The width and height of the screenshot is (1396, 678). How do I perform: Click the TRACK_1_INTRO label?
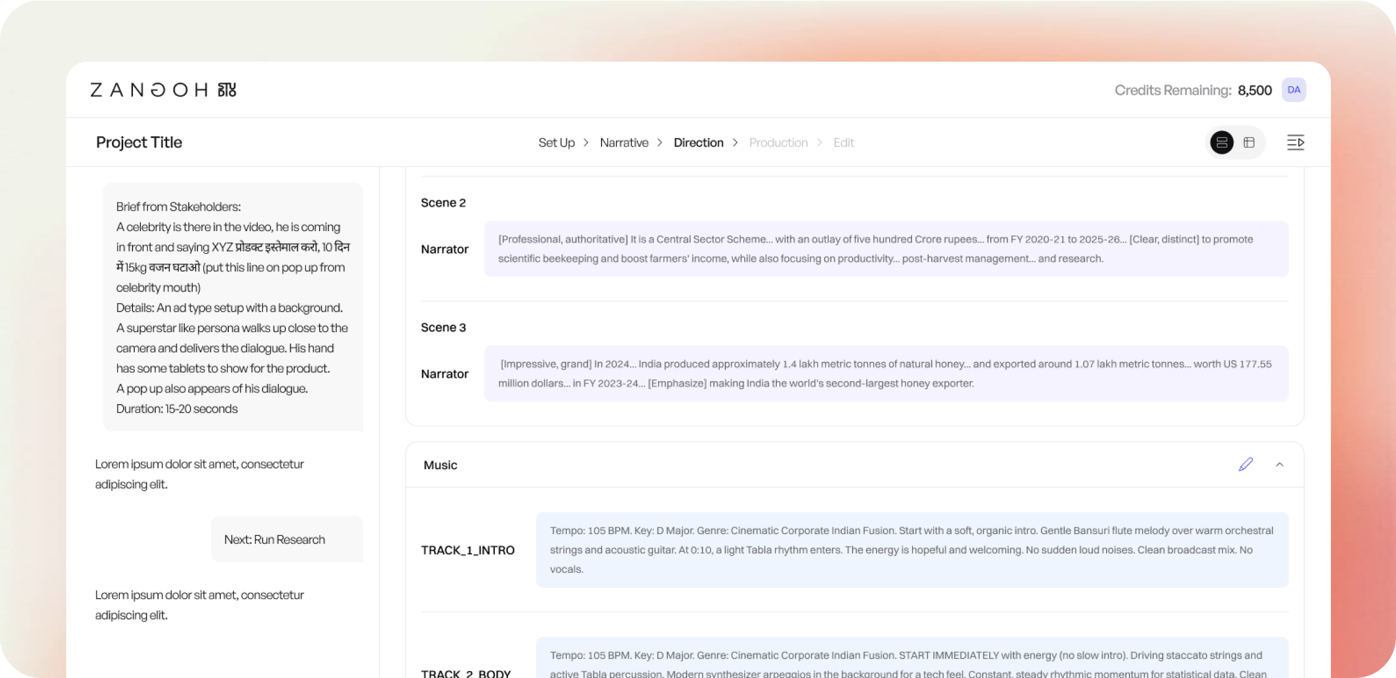(x=467, y=550)
